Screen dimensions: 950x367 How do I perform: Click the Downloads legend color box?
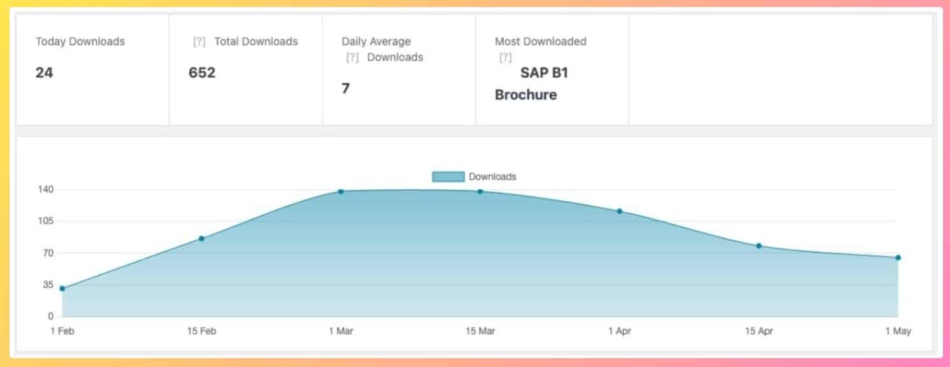448,176
